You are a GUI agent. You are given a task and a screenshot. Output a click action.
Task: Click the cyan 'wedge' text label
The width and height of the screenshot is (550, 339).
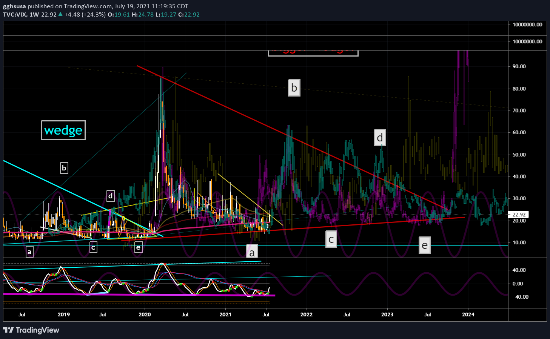pyautogui.click(x=63, y=130)
